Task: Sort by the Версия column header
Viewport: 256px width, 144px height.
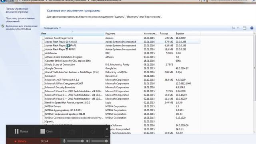Action: pyautogui.click(x=187, y=34)
